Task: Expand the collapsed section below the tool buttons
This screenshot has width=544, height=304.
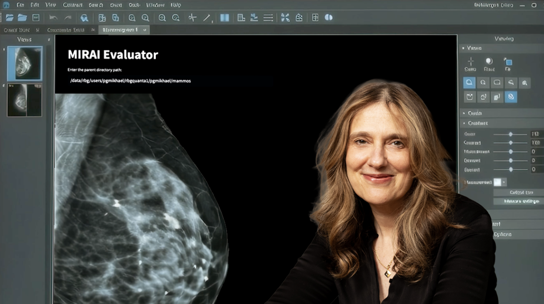Action: [x=501, y=113]
